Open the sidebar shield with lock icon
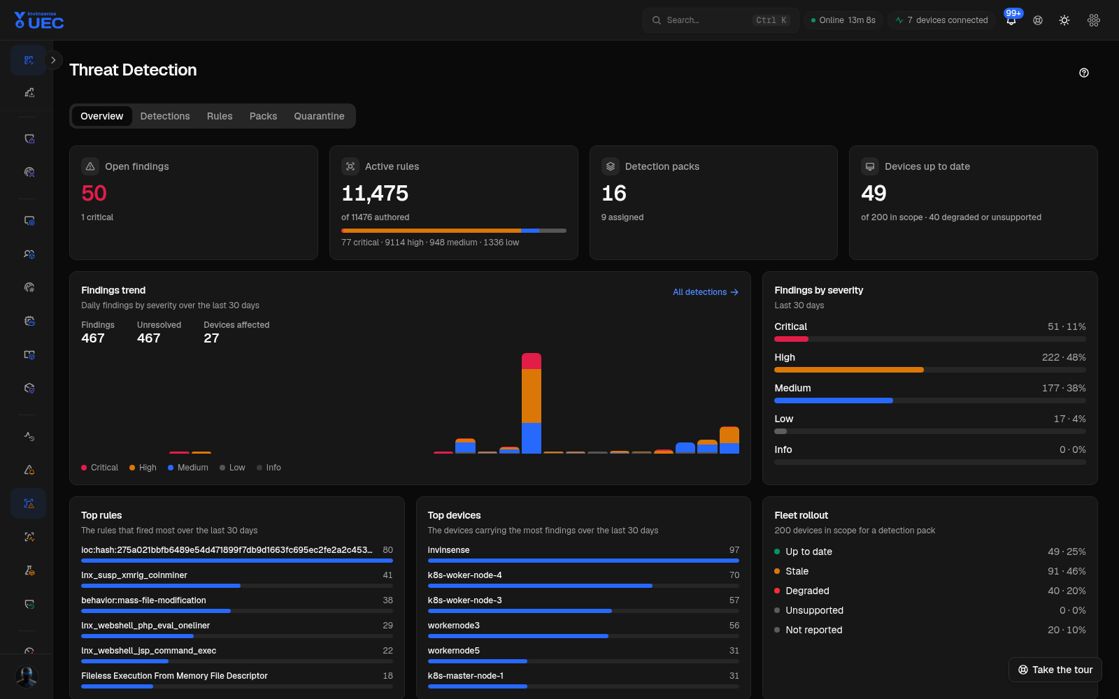This screenshot has height=699, width=1119. (x=29, y=139)
